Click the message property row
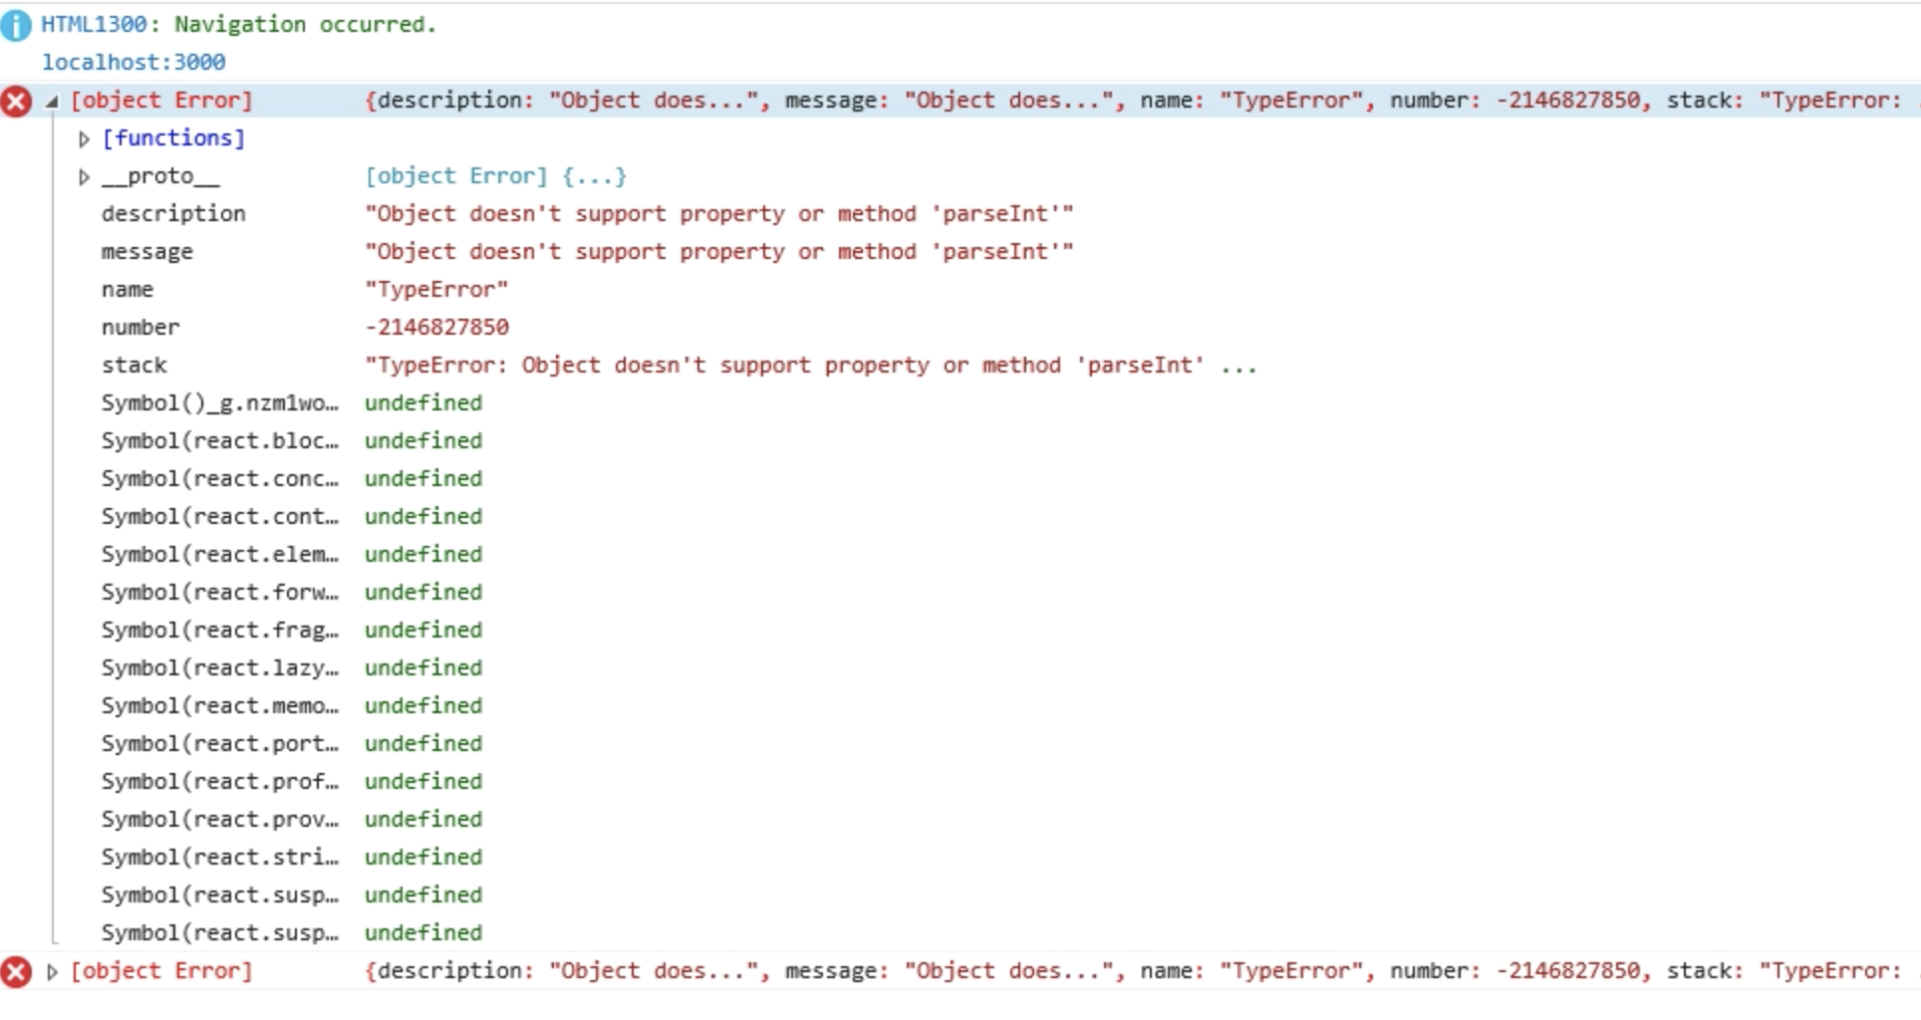Screen dimensions: 1921x1020 tap(147, 251)
